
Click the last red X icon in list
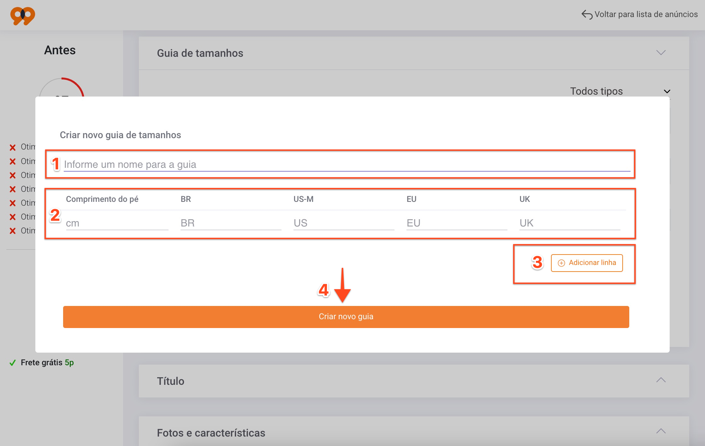(13, 231)
